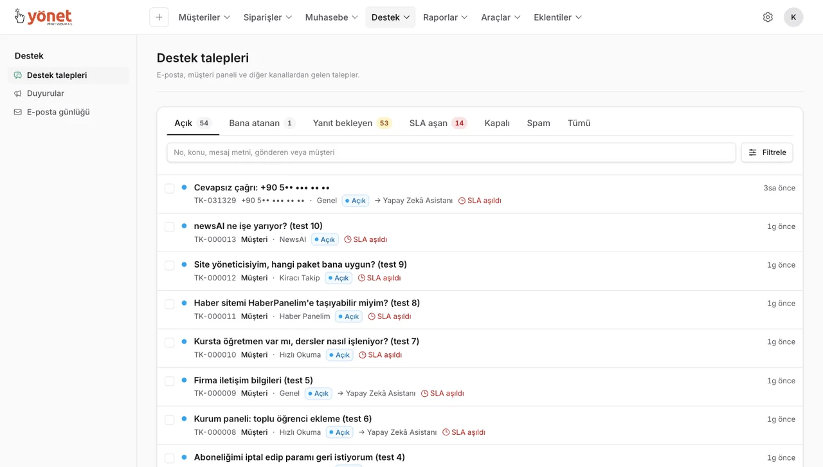Click unread dot on Cevapsız çağrı ticket
The image size is (823, 467).
[184, 187]
